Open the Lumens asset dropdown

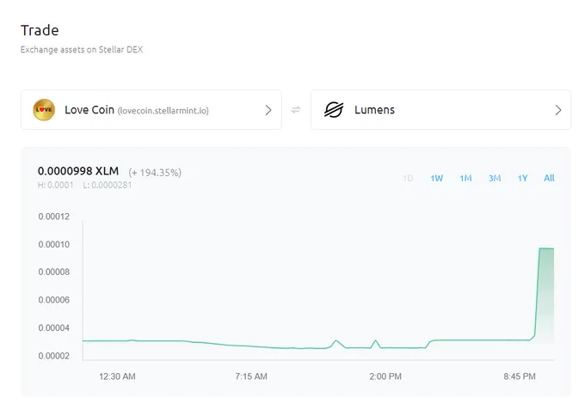[440, 110]
